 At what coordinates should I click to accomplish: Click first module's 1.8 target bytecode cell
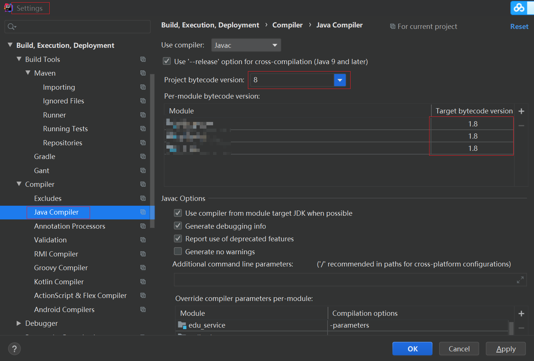(472, 124)
